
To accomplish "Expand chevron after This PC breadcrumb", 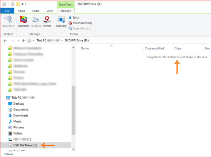I will (x=62, y=41).
